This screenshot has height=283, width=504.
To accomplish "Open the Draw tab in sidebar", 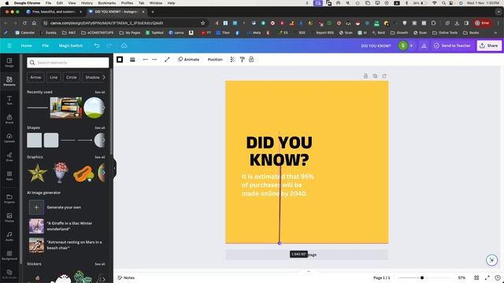I will [9, 156].
